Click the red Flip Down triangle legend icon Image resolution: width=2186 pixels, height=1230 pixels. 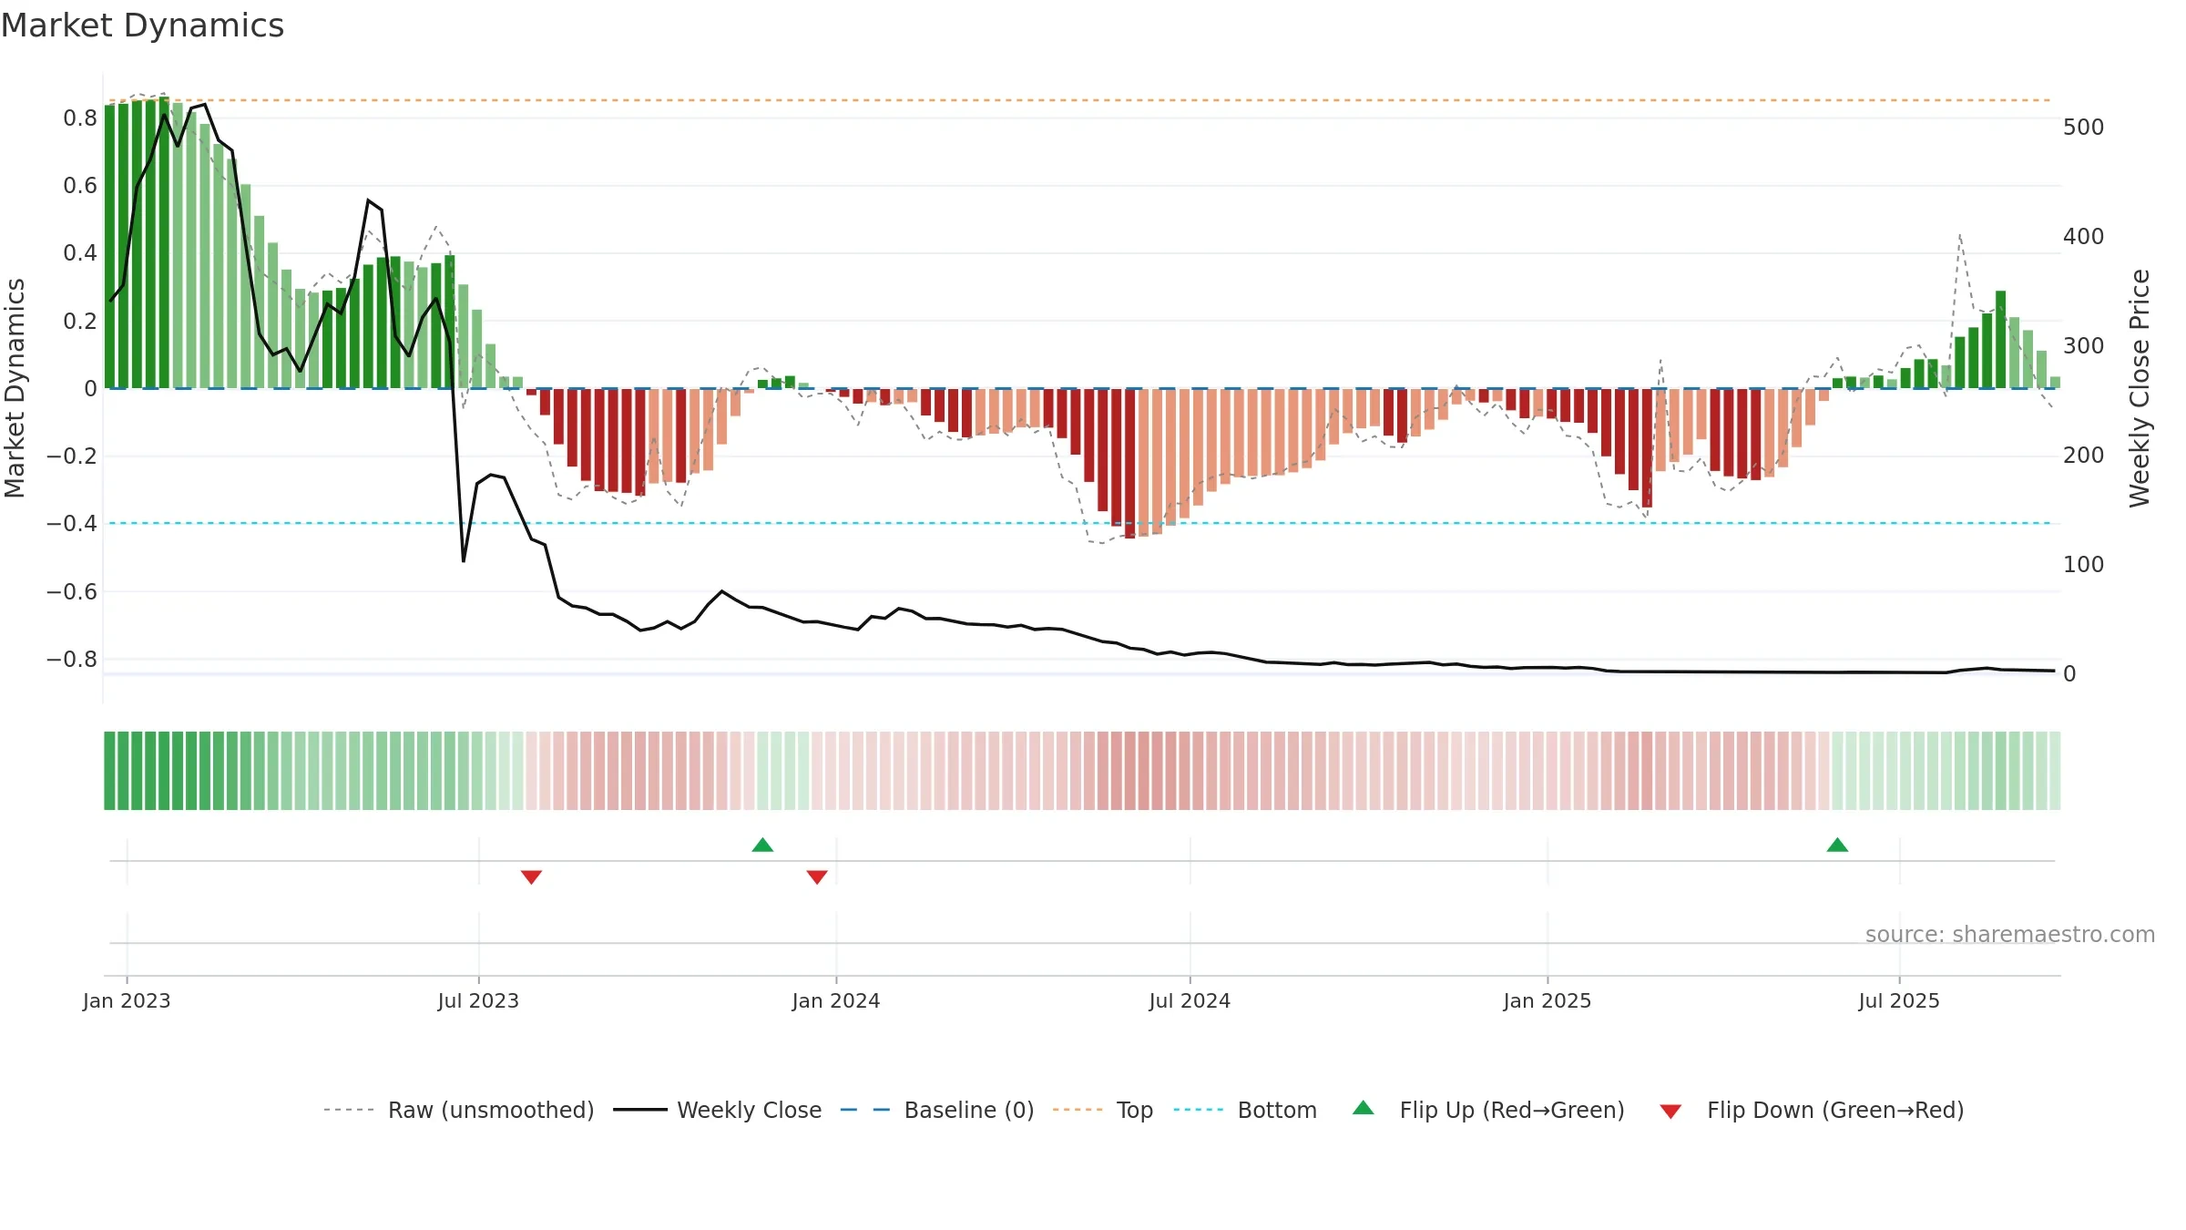1670,1112
